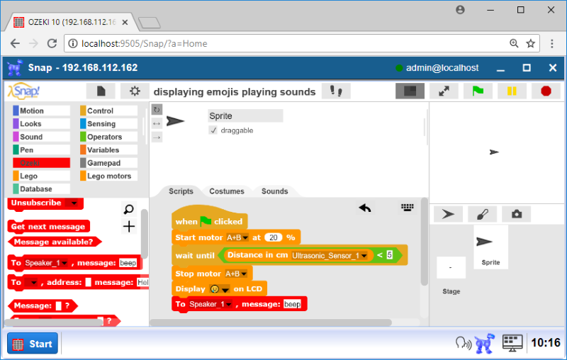Select the Pen category
Image resolution: width=567 pixels, height=360 pixels.
41,150
